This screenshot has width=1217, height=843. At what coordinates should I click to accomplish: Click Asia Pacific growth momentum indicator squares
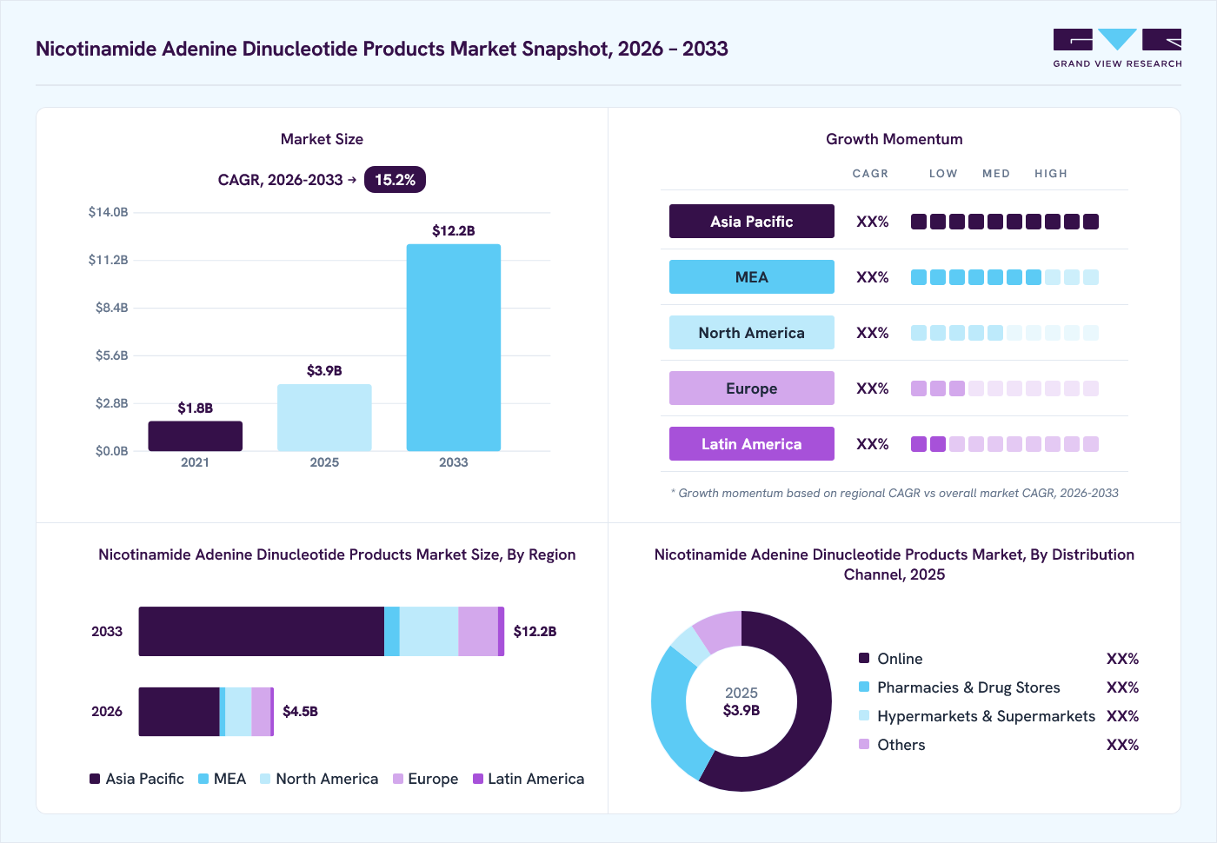click(x=1005, y=222)
